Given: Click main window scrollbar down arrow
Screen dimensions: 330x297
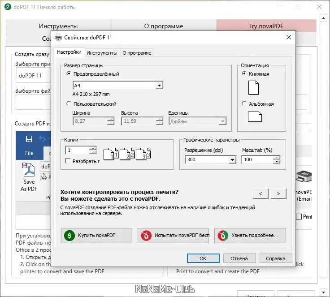Looking at the screenshot, I should [323, 292].
